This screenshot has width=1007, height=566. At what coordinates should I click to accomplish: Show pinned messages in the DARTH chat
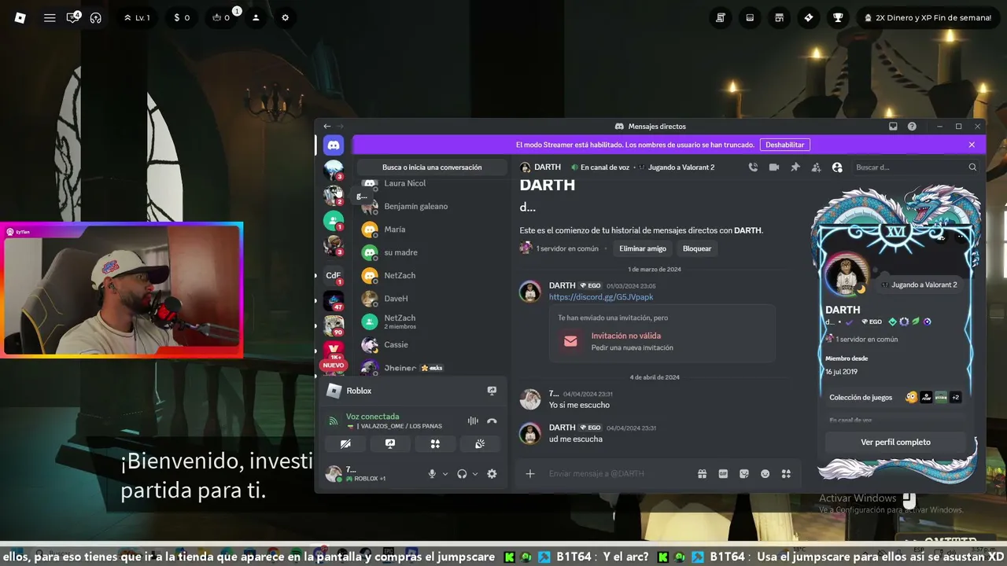tap(795, 167)
